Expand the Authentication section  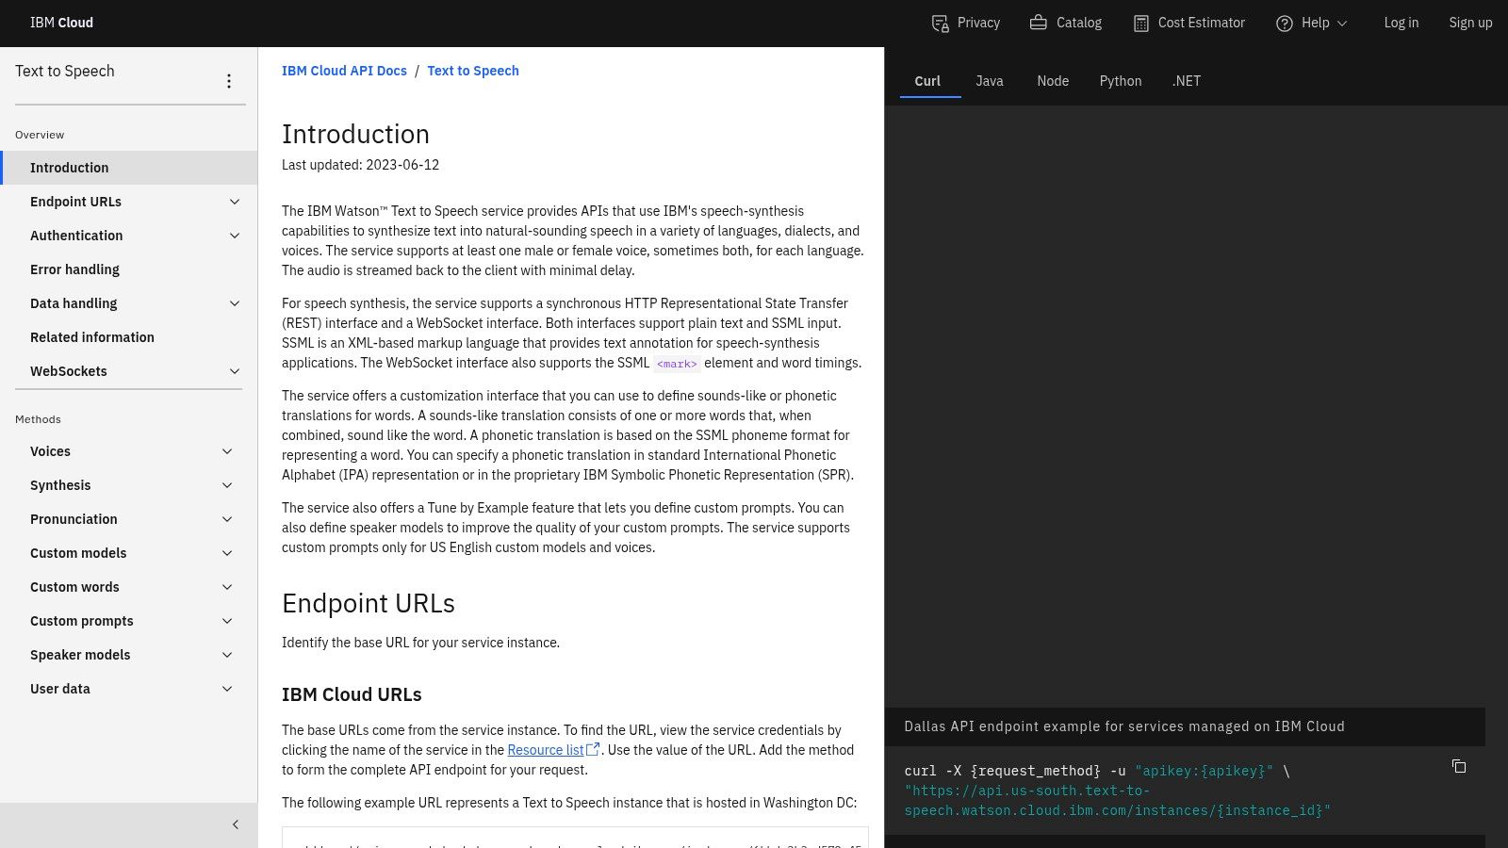tap(235, 236)
